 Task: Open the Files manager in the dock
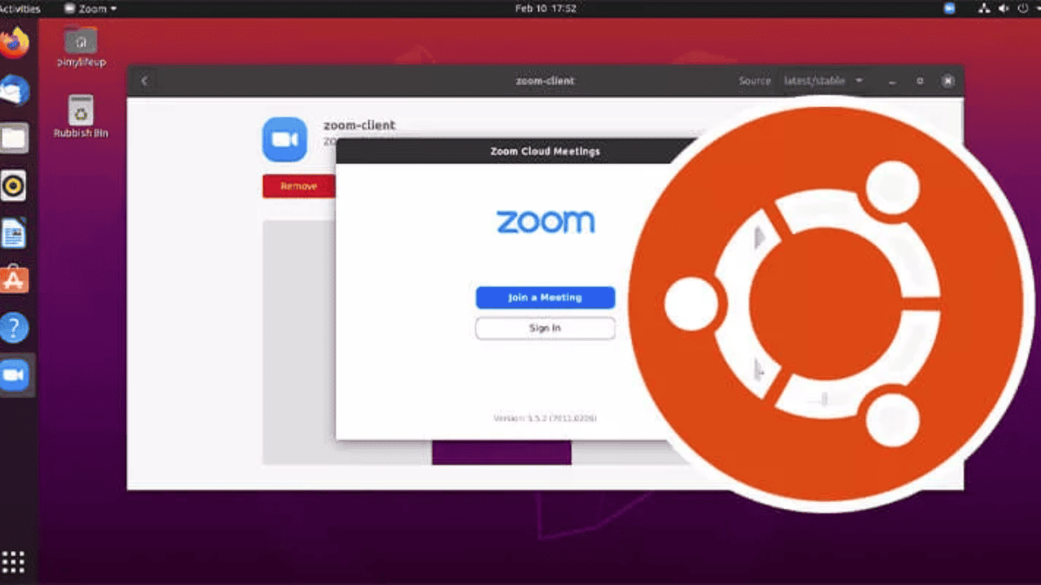point(14,137)
